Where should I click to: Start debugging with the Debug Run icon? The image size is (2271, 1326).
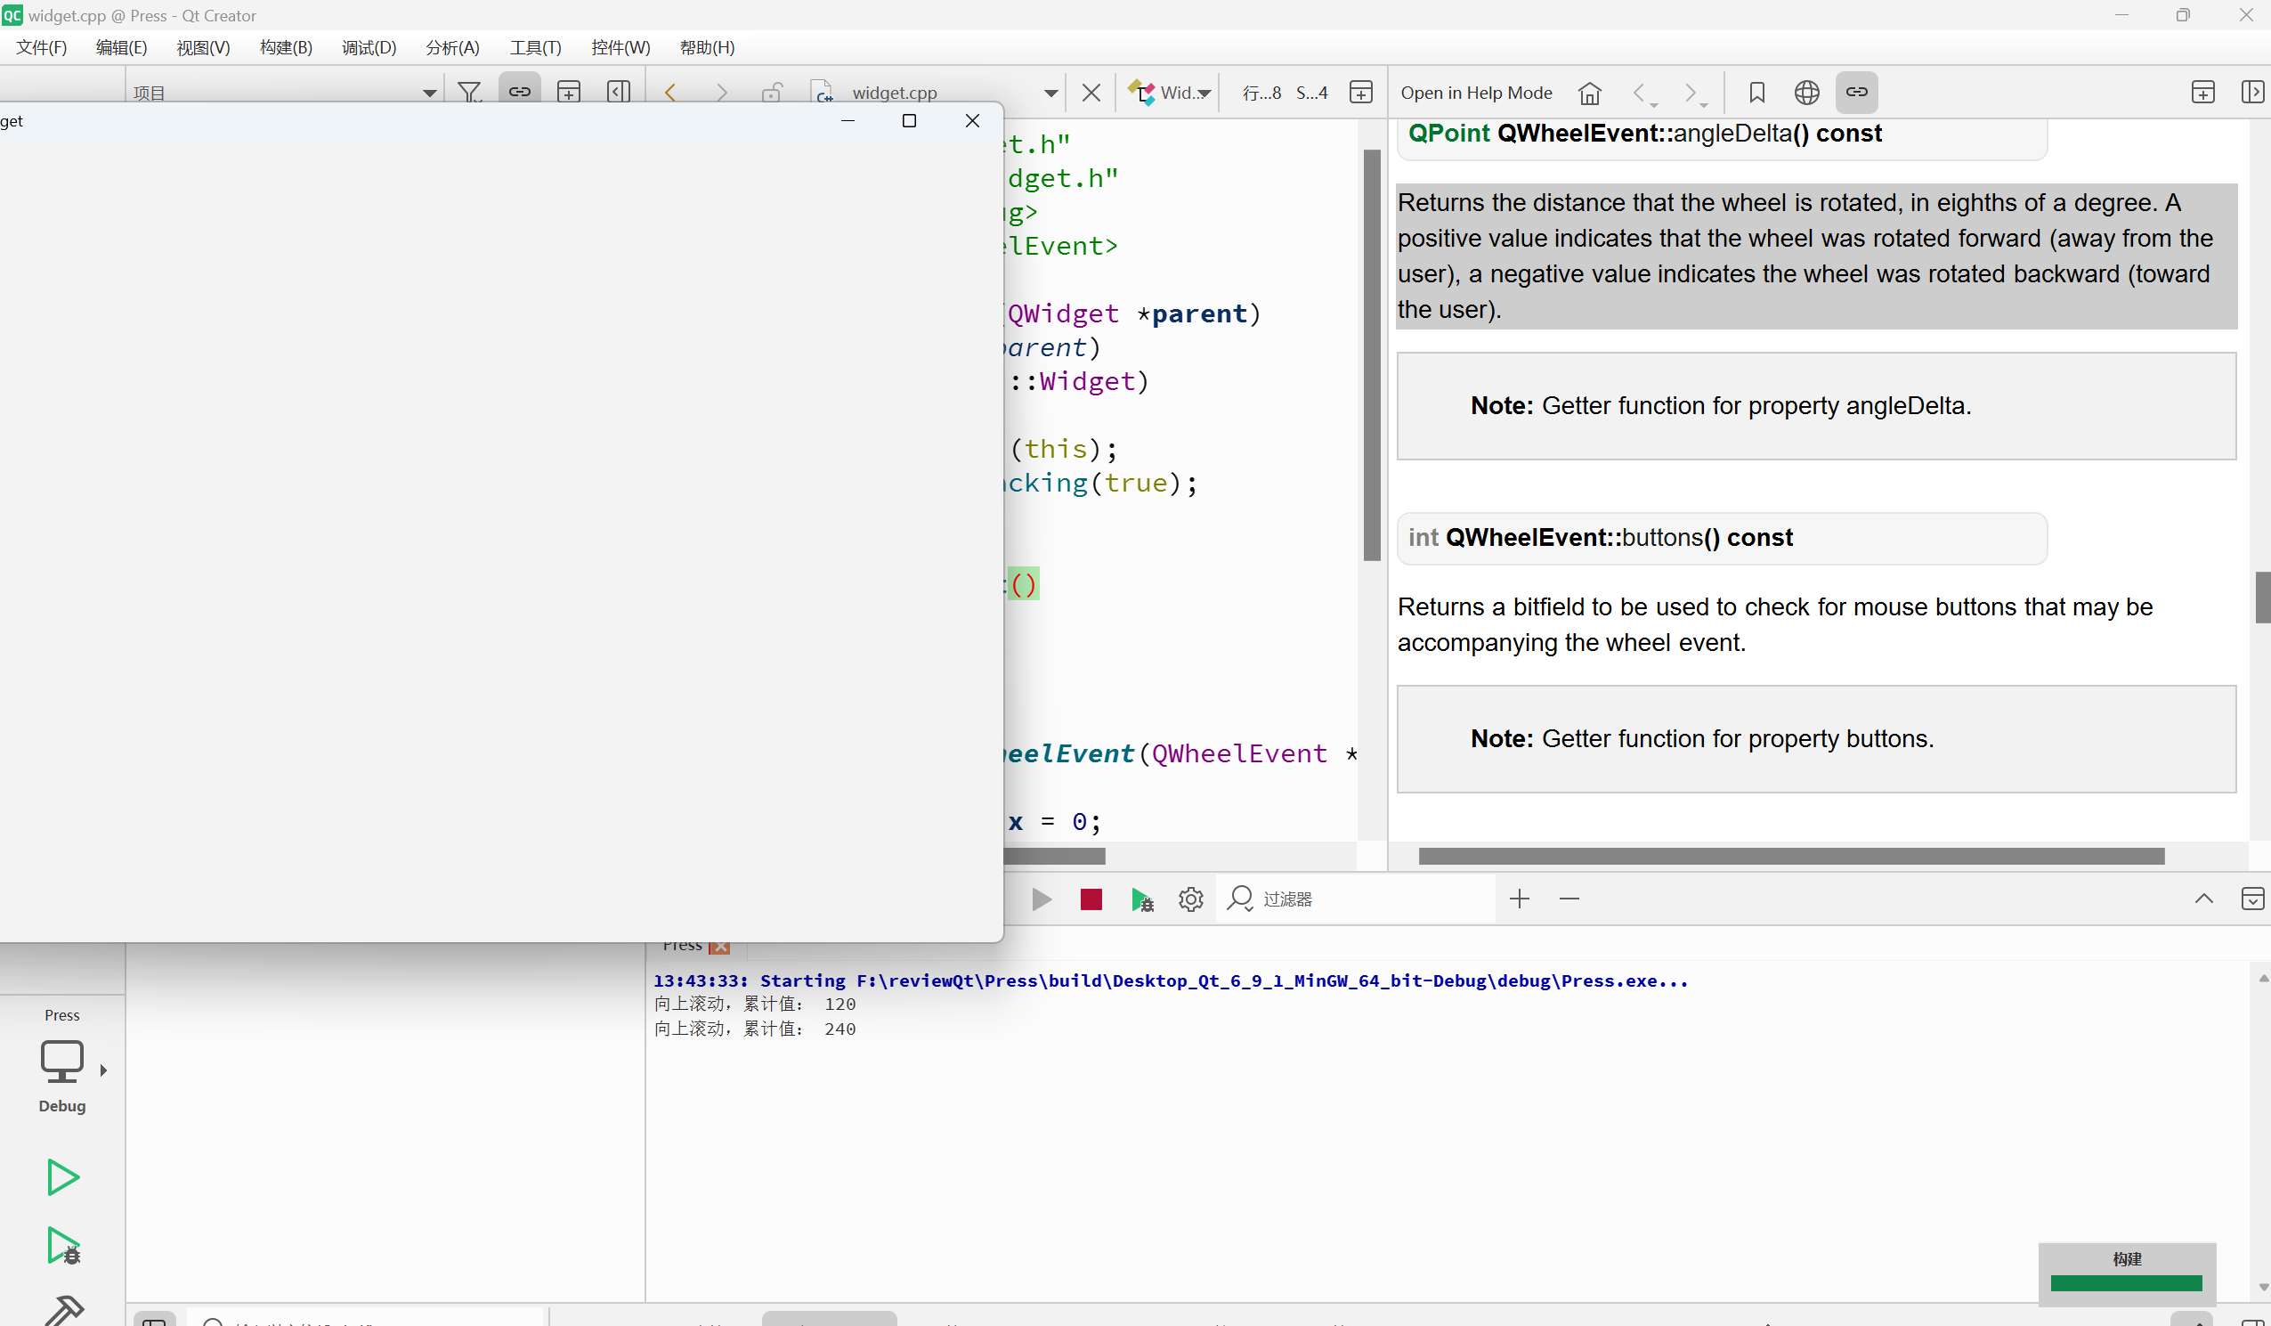pyautogui.click(x=62, y=1245)
